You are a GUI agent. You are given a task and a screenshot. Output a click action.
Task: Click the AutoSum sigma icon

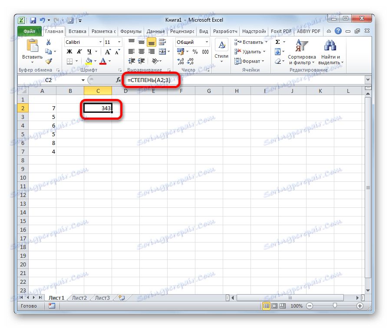pos(278,42)
